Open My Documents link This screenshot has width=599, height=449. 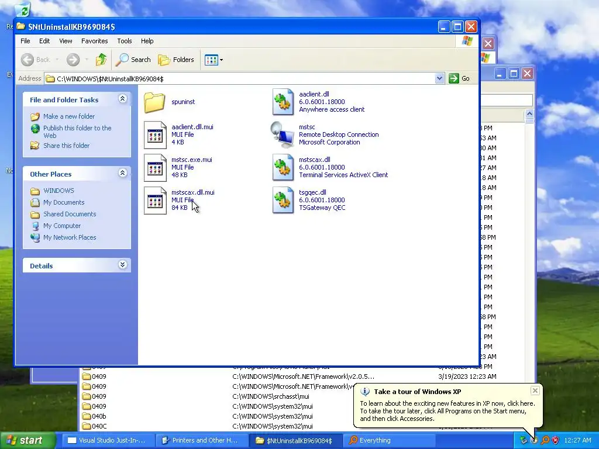pos(64,202)
